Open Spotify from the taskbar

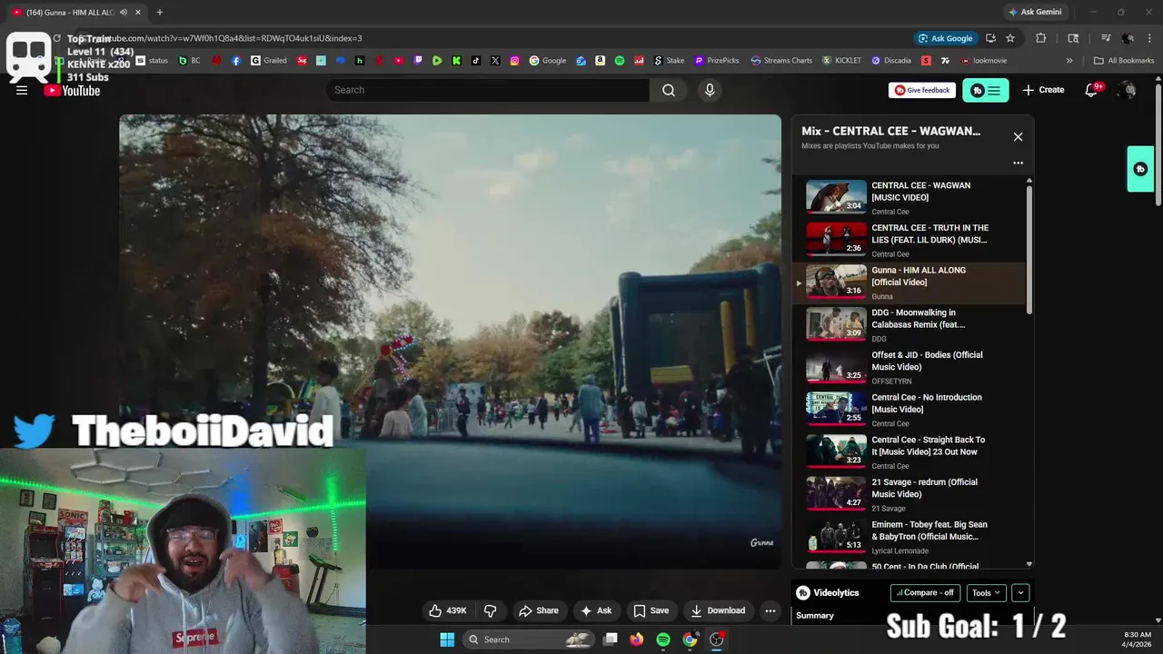click(x=663, y=639)
